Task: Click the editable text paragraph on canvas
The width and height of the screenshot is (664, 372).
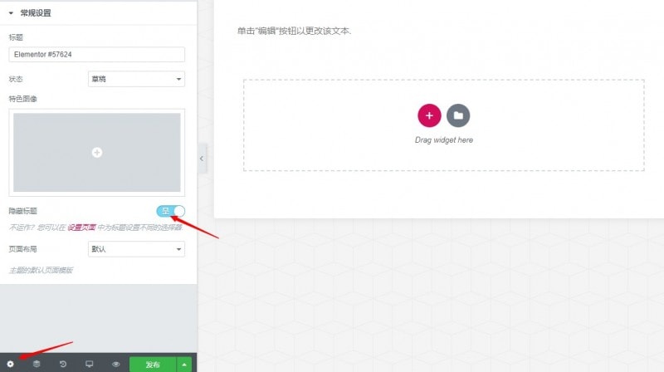Action: tap(295, 31)
